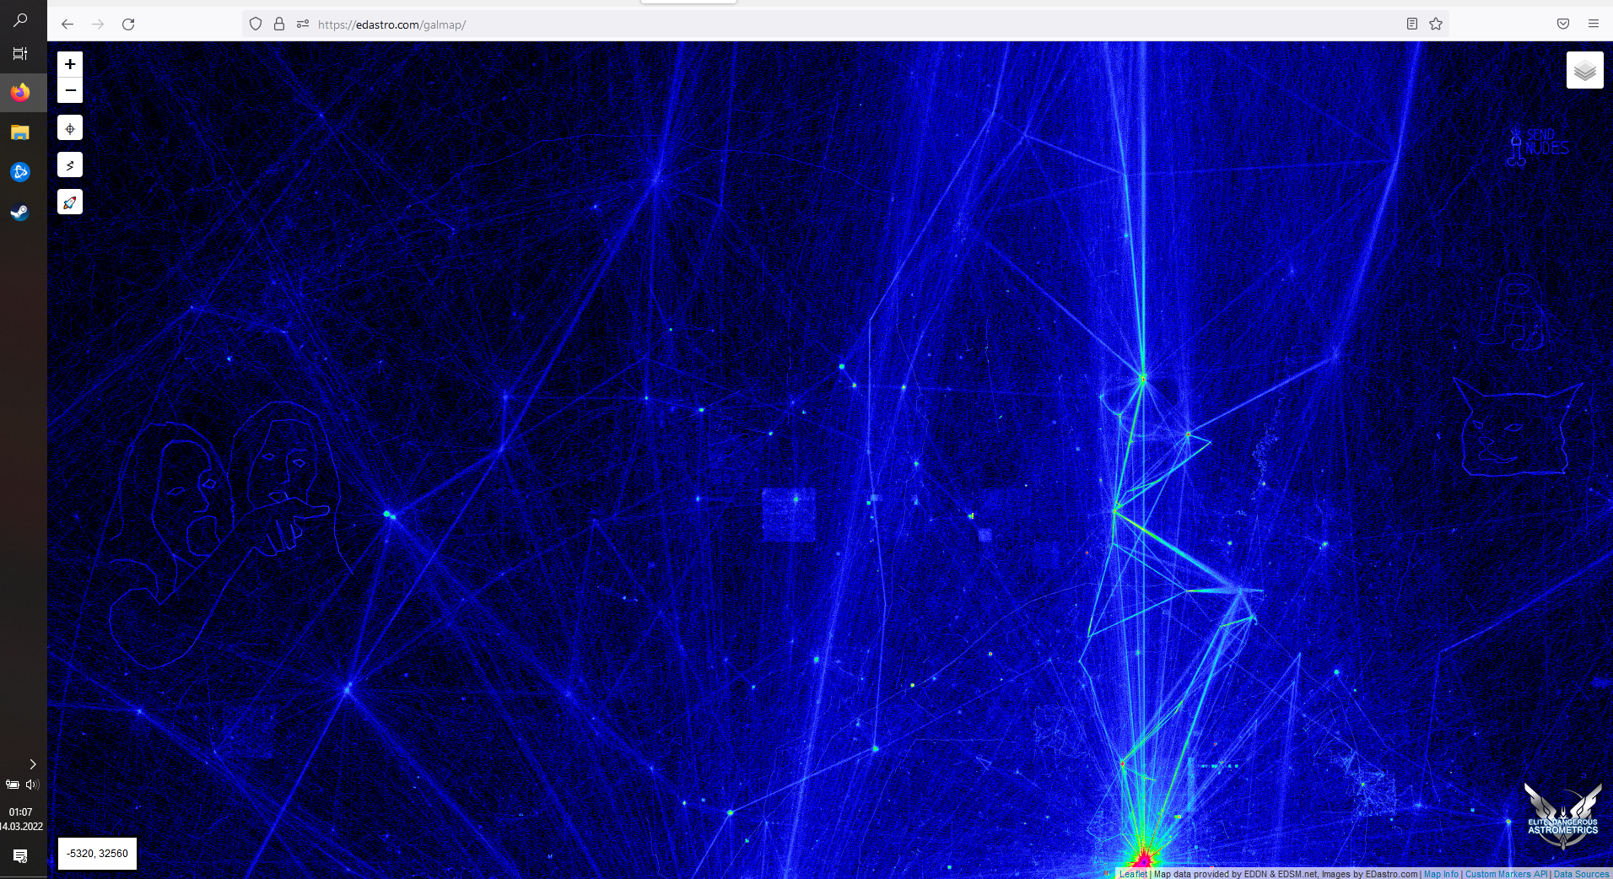Open the 01:07 clock and calendar
The image size is (1613, 879).
pyautogui.click(x=21, y=819)
